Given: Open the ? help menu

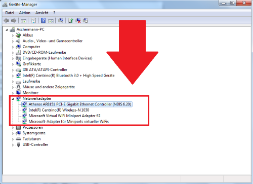Looking at the screenshot, I should pyautogui.click(x=54, y=13).
